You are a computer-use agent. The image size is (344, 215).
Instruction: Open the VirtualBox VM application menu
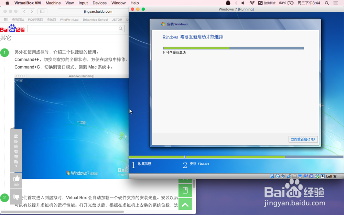click(x=28, y=3)
